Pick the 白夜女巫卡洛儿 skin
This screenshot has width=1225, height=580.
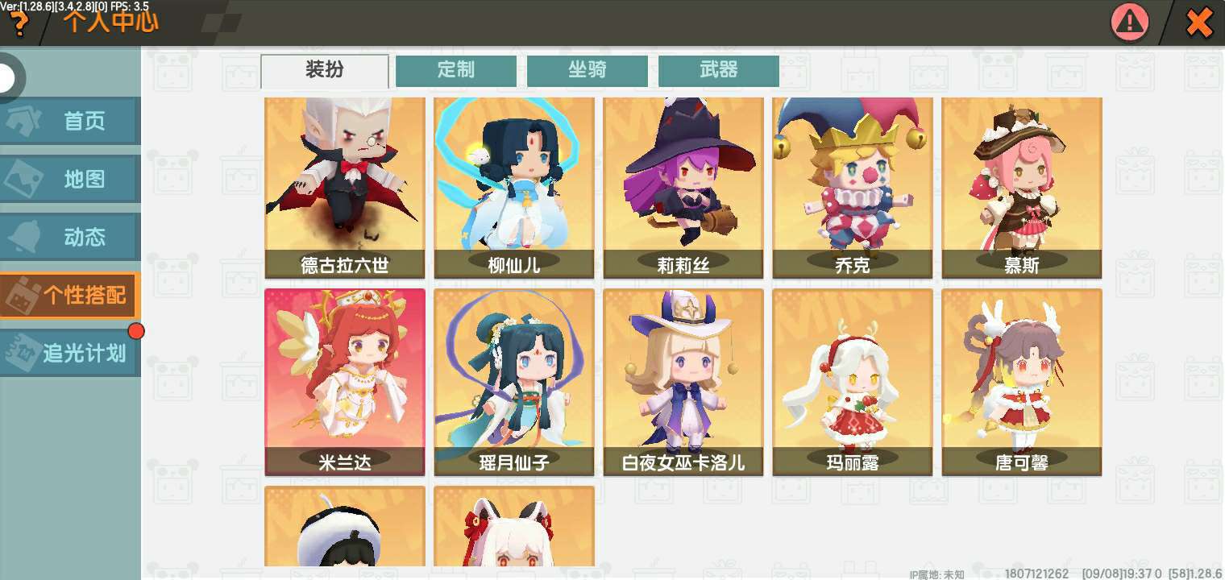683,382
